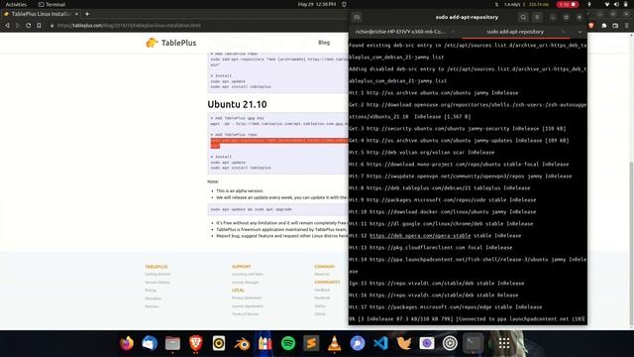The height and width of the screenshot is (357, 634).
Task: Open VLC media player from dock
Action: click(x=334, y=343)
